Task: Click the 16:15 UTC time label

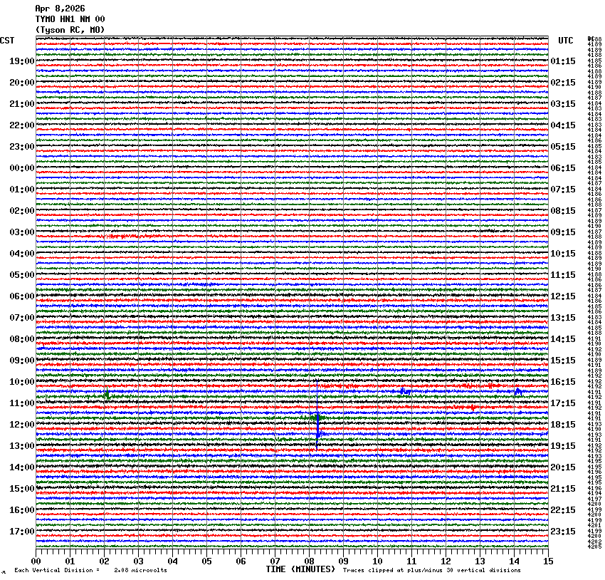Action: coord(563,382)
